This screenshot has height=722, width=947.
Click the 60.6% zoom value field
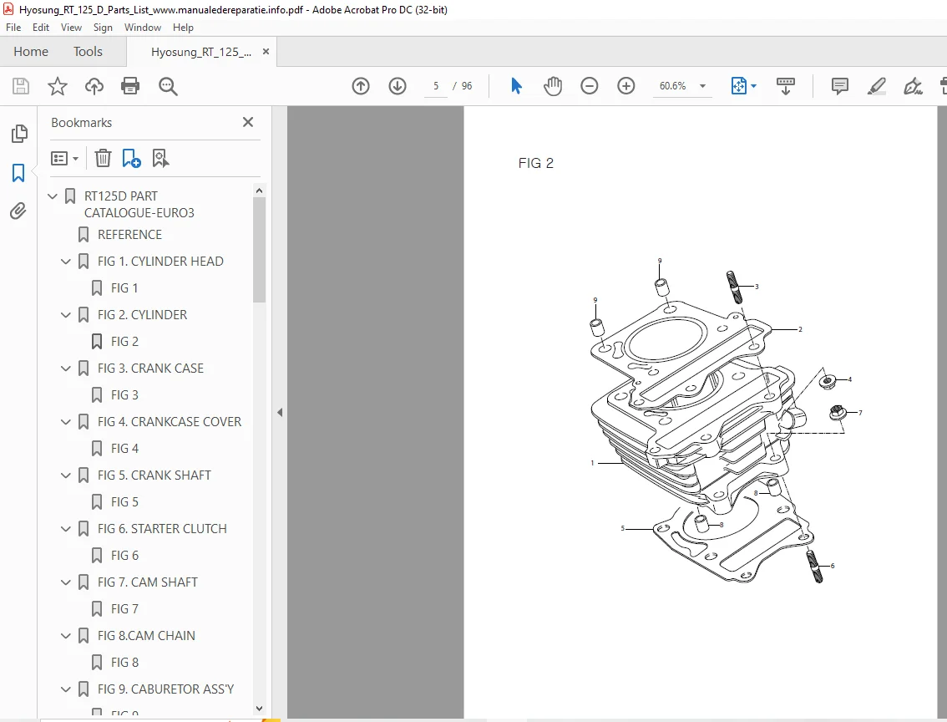click(673, 86)
